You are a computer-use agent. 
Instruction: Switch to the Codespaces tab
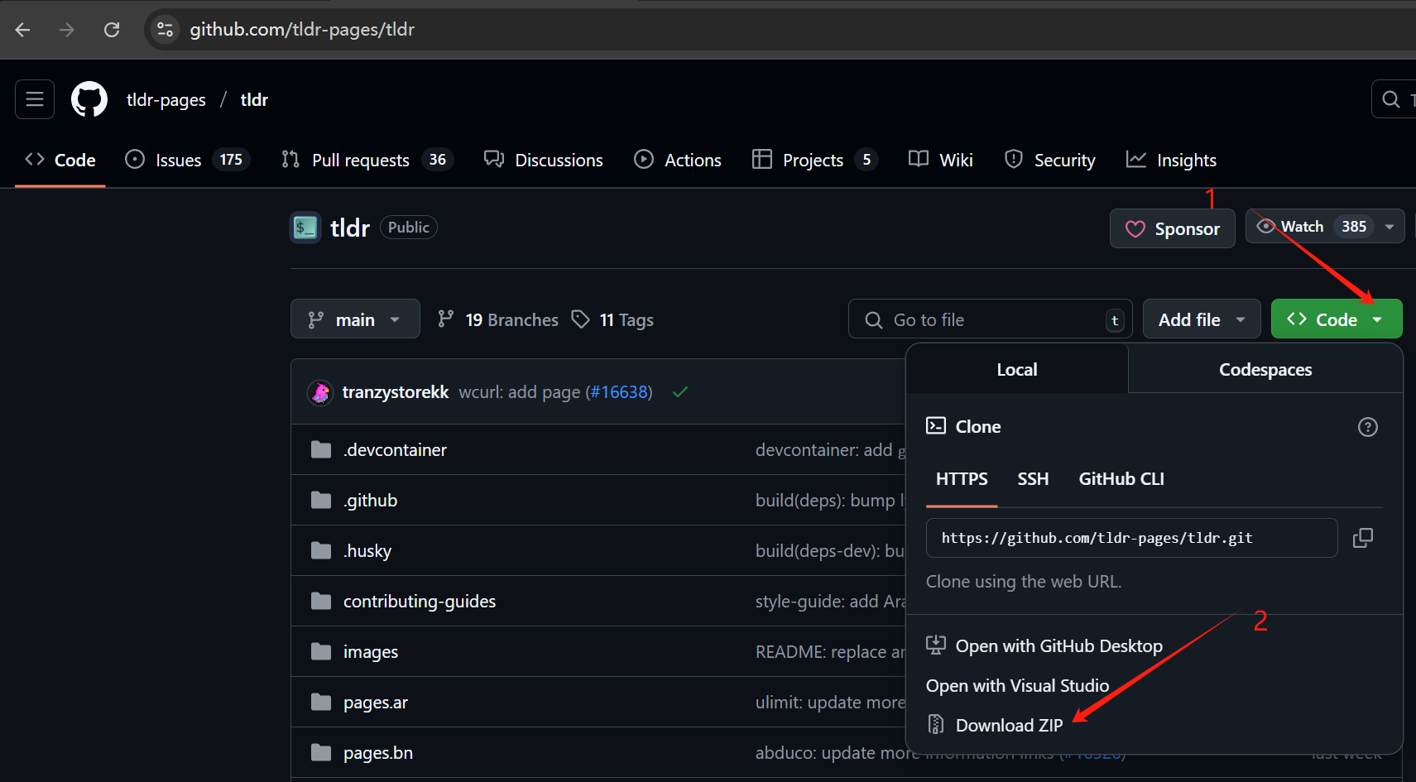(1265, 369)
